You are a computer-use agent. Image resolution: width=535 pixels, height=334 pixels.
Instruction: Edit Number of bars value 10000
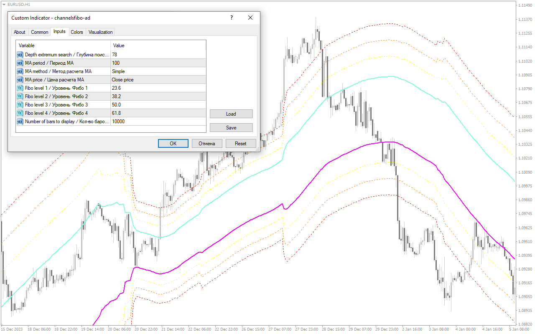(158, 121)
